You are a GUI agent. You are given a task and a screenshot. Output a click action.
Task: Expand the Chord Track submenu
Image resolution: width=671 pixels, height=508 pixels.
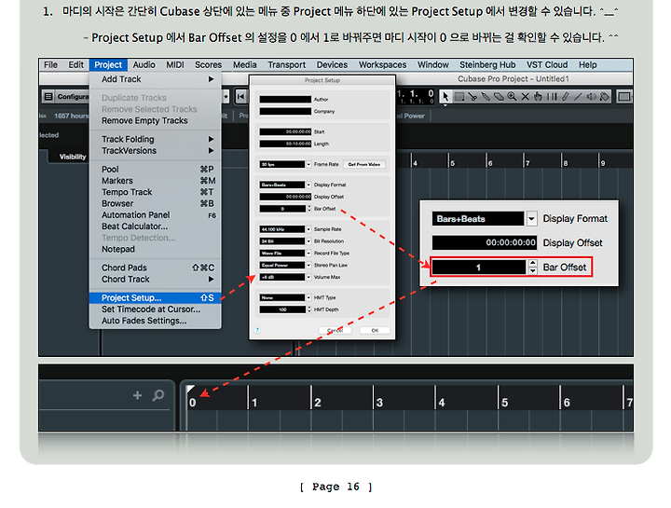[156, 279]
